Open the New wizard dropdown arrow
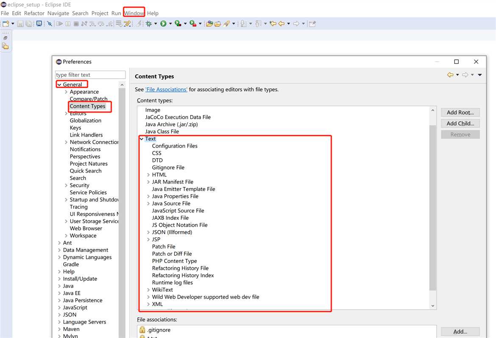Image resolution: width=496 pixels, height=338 pixels. pos(13,24)
